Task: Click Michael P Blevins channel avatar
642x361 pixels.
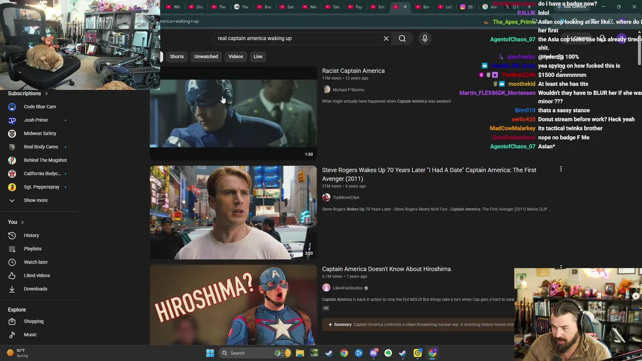Action: pos(327,90)
